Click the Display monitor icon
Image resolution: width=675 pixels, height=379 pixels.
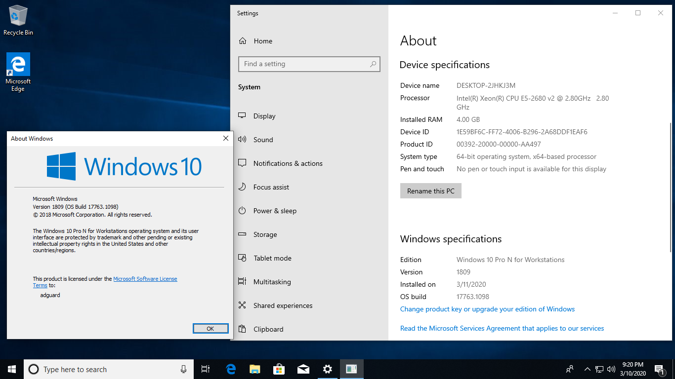242,116
